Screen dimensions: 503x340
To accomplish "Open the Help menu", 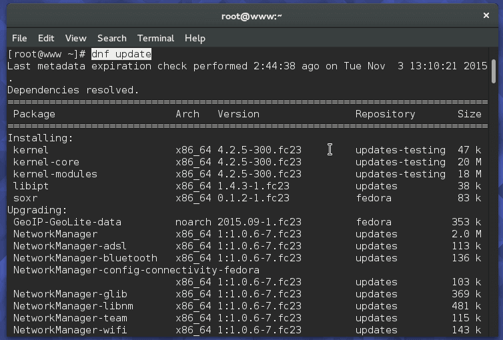I will point(195,38).
